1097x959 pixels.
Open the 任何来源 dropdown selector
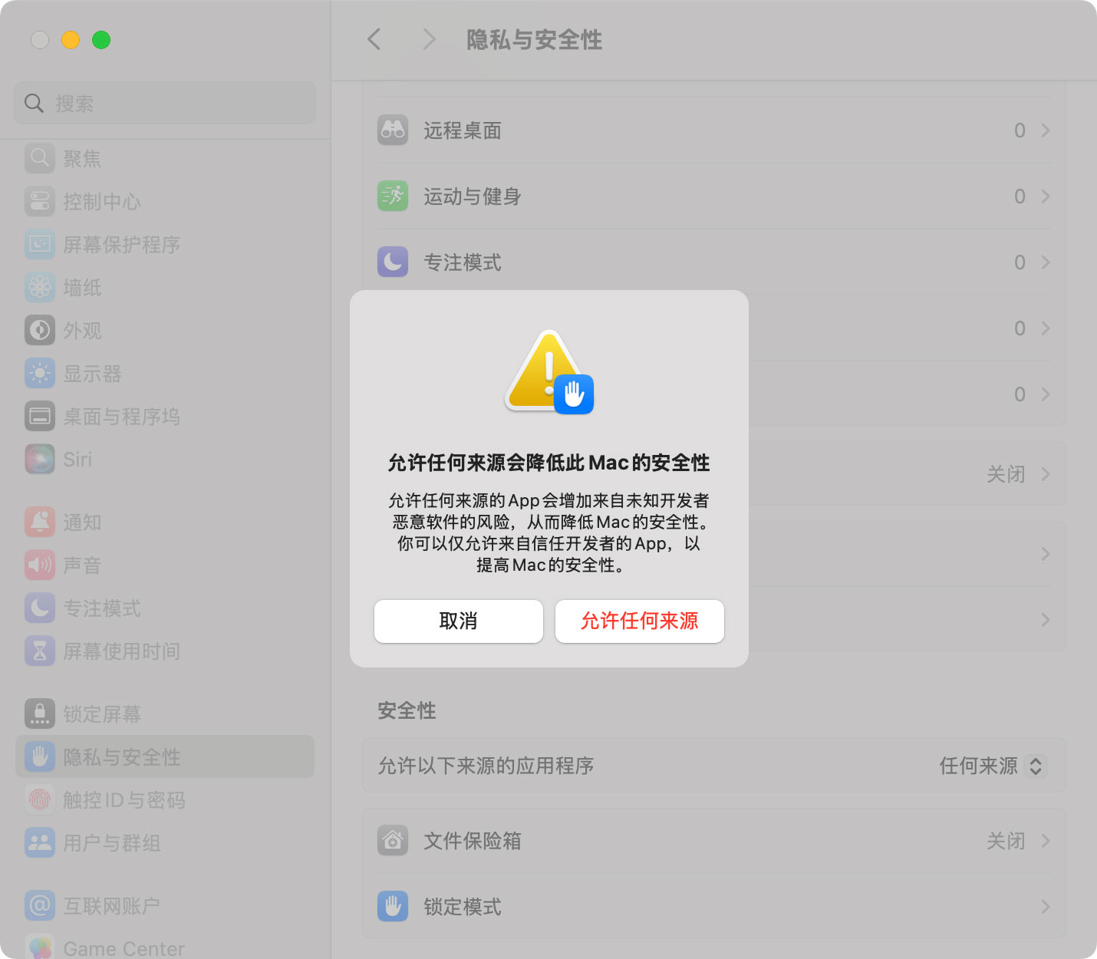coord(993,766)
